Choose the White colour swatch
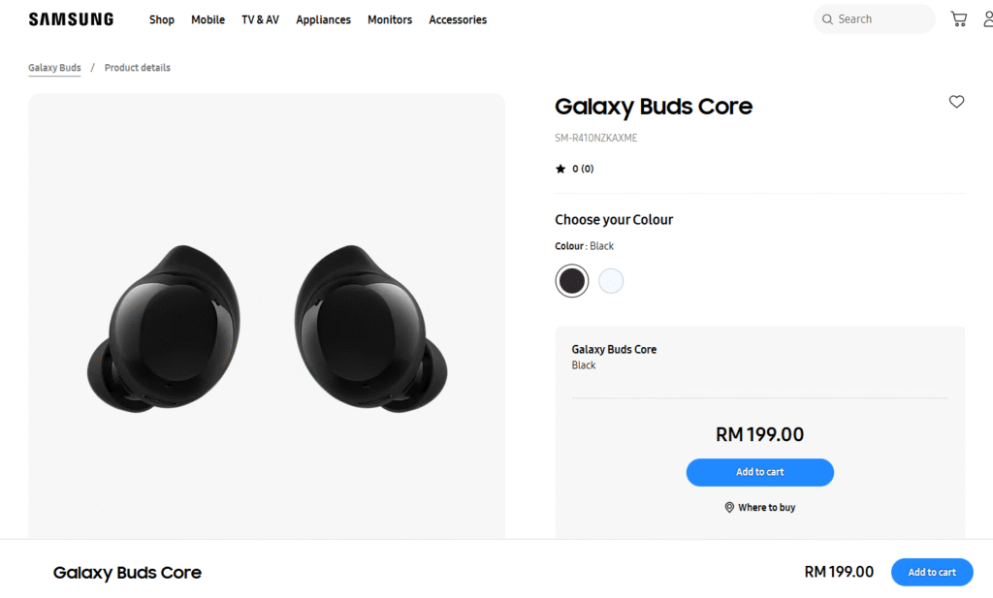 [x=611, y=281]
